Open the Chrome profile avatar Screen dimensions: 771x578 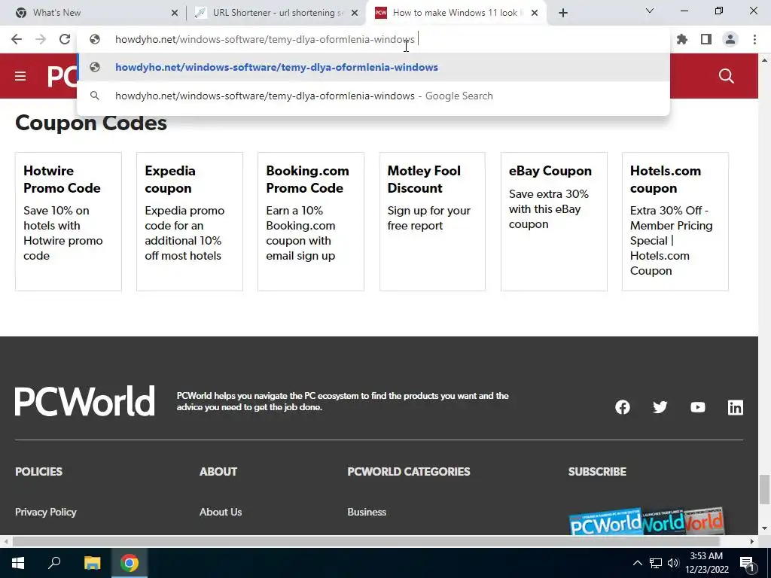point(730,39)
